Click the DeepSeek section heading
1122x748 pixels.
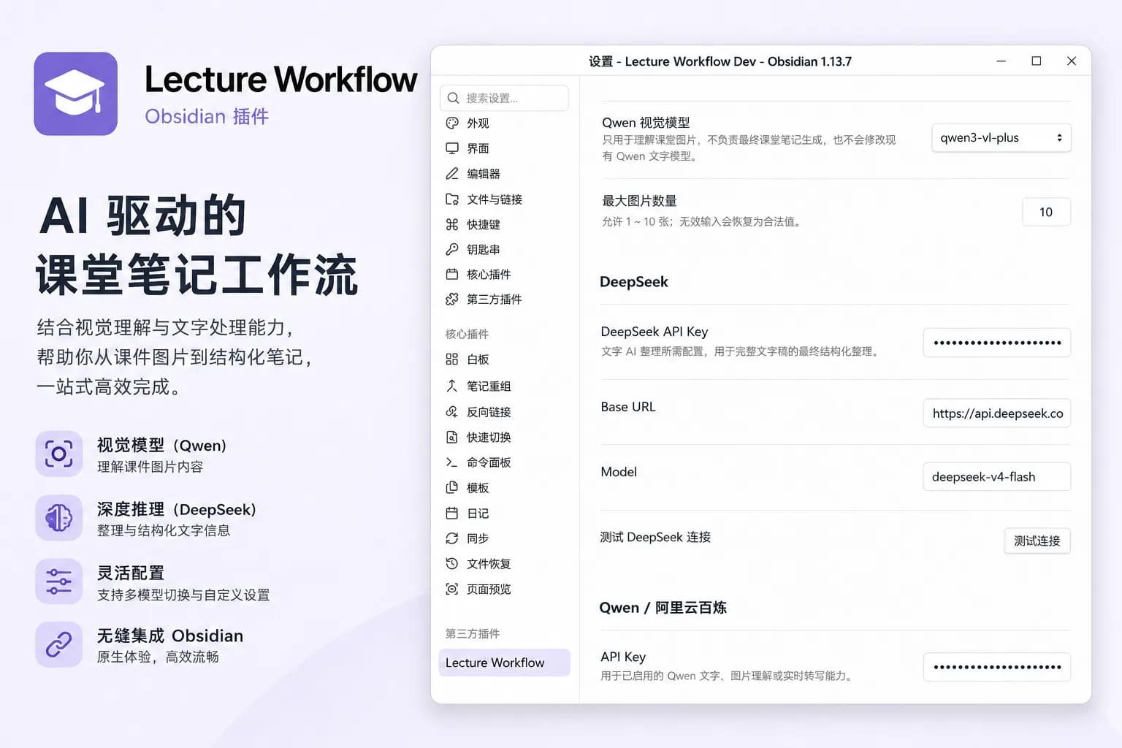tap(634, 282)
